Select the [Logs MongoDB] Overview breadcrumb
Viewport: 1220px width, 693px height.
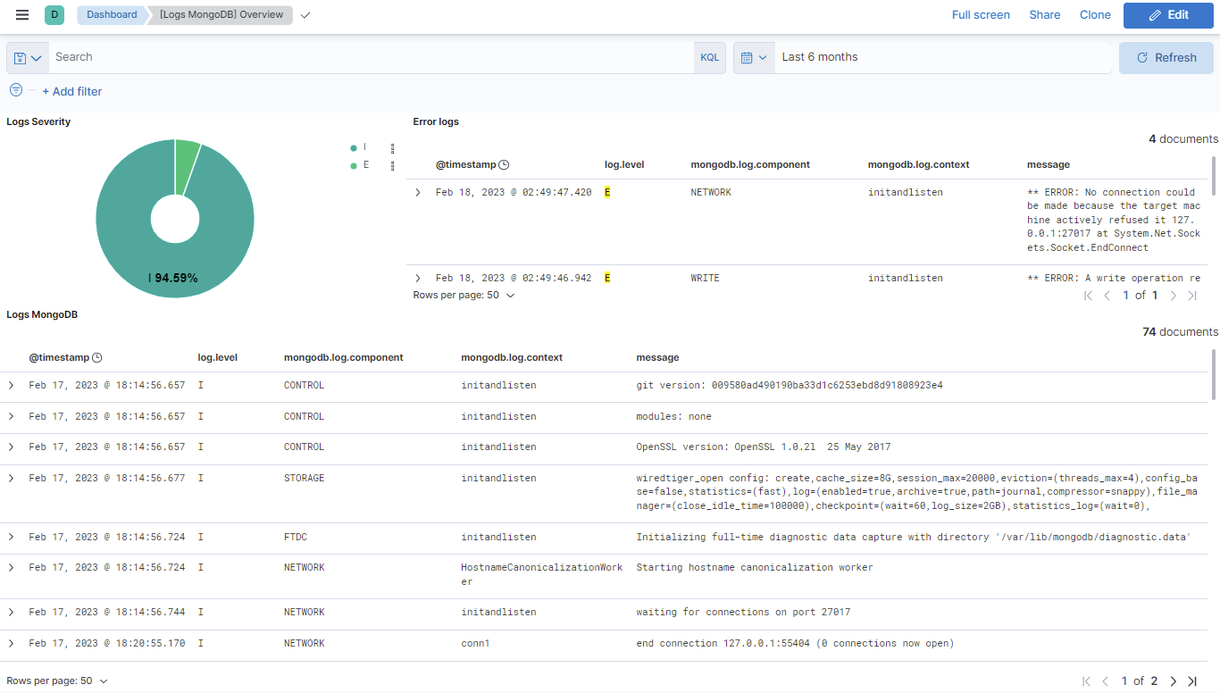221,14
